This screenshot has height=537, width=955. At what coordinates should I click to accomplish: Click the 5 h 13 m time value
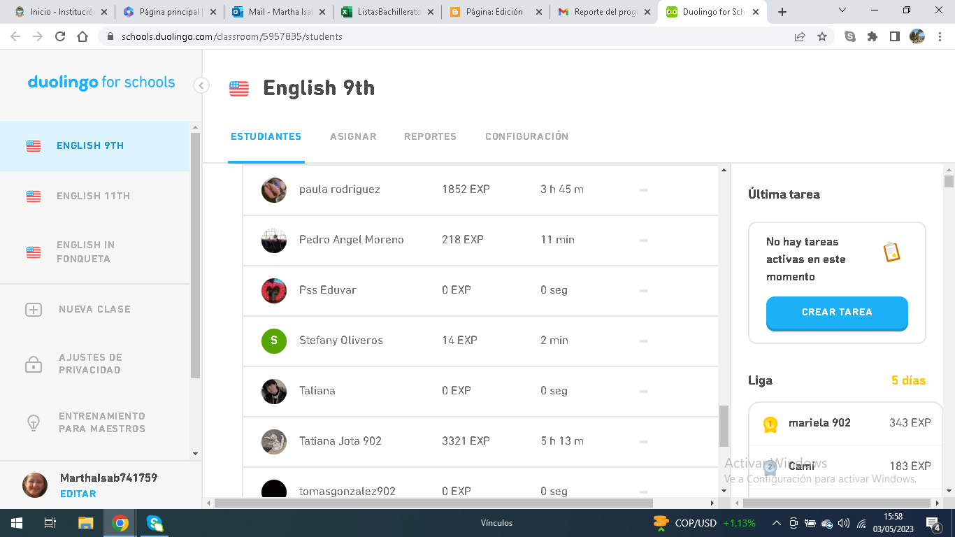click(x=562, y=441)
